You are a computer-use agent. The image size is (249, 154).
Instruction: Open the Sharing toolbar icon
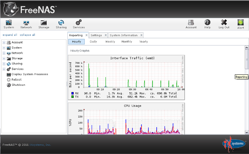tap(61, 24)
